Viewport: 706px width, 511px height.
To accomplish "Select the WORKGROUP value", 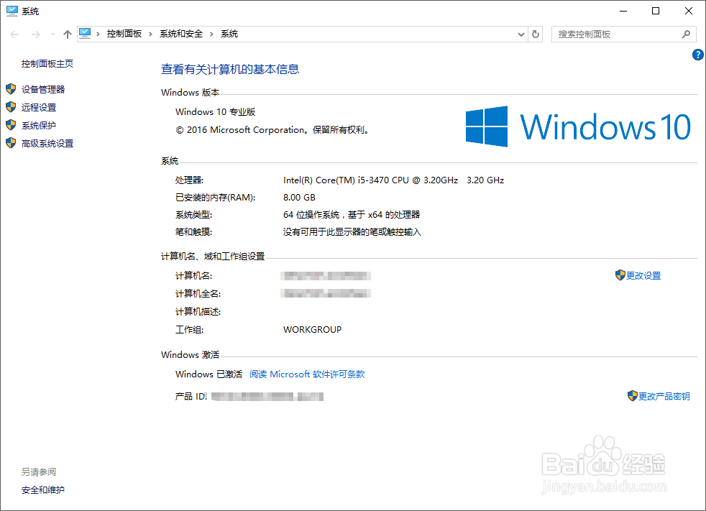I will pyautogui.click(x=312, y=330).
